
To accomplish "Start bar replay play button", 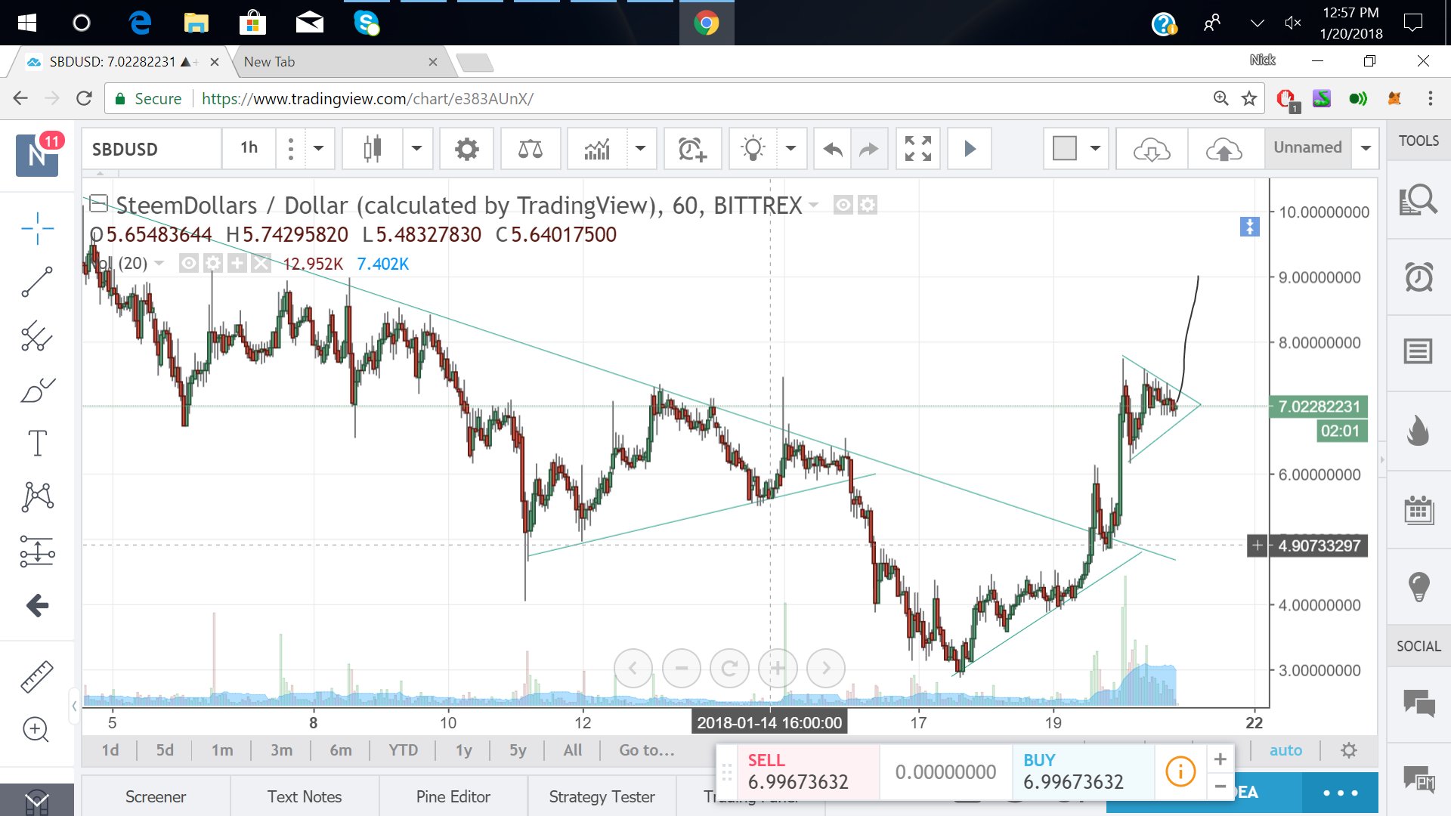I will 970,149.
